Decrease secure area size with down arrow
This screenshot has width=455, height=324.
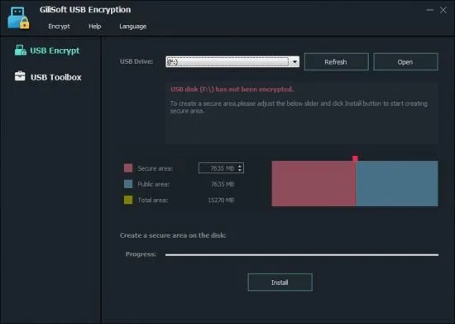[240, 170]
